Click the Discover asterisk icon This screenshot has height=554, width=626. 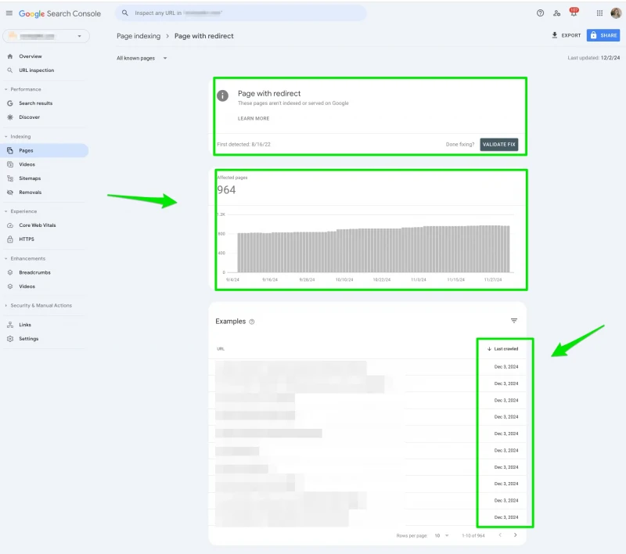pyautogui.click(x=10, y=117)
